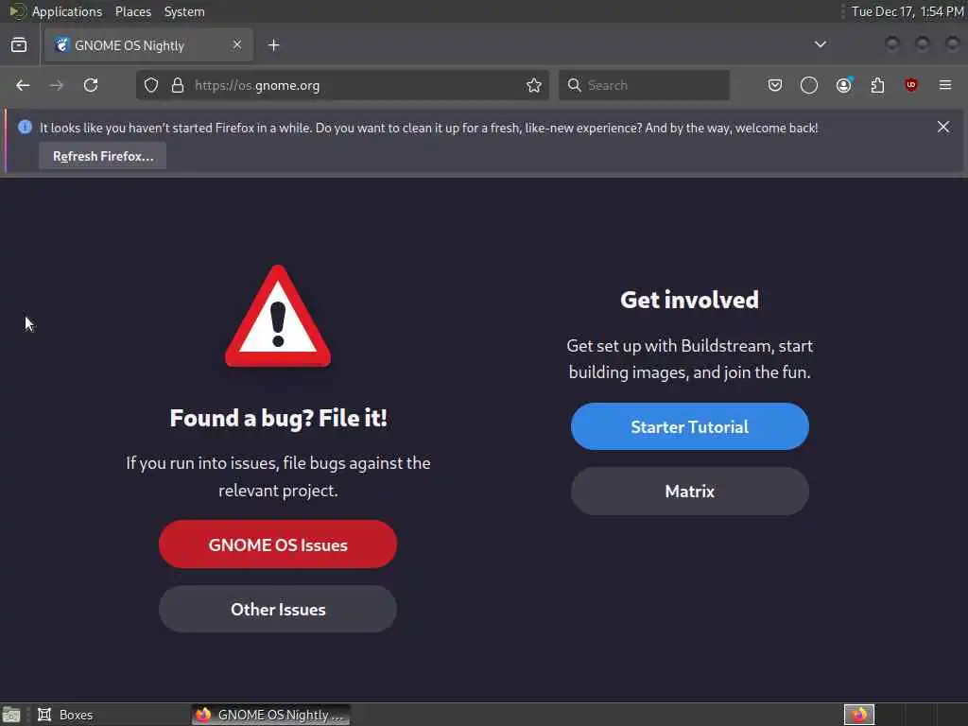Open the uBlock Origin extension icon
968x726 pixels.
tap(910, 85)
